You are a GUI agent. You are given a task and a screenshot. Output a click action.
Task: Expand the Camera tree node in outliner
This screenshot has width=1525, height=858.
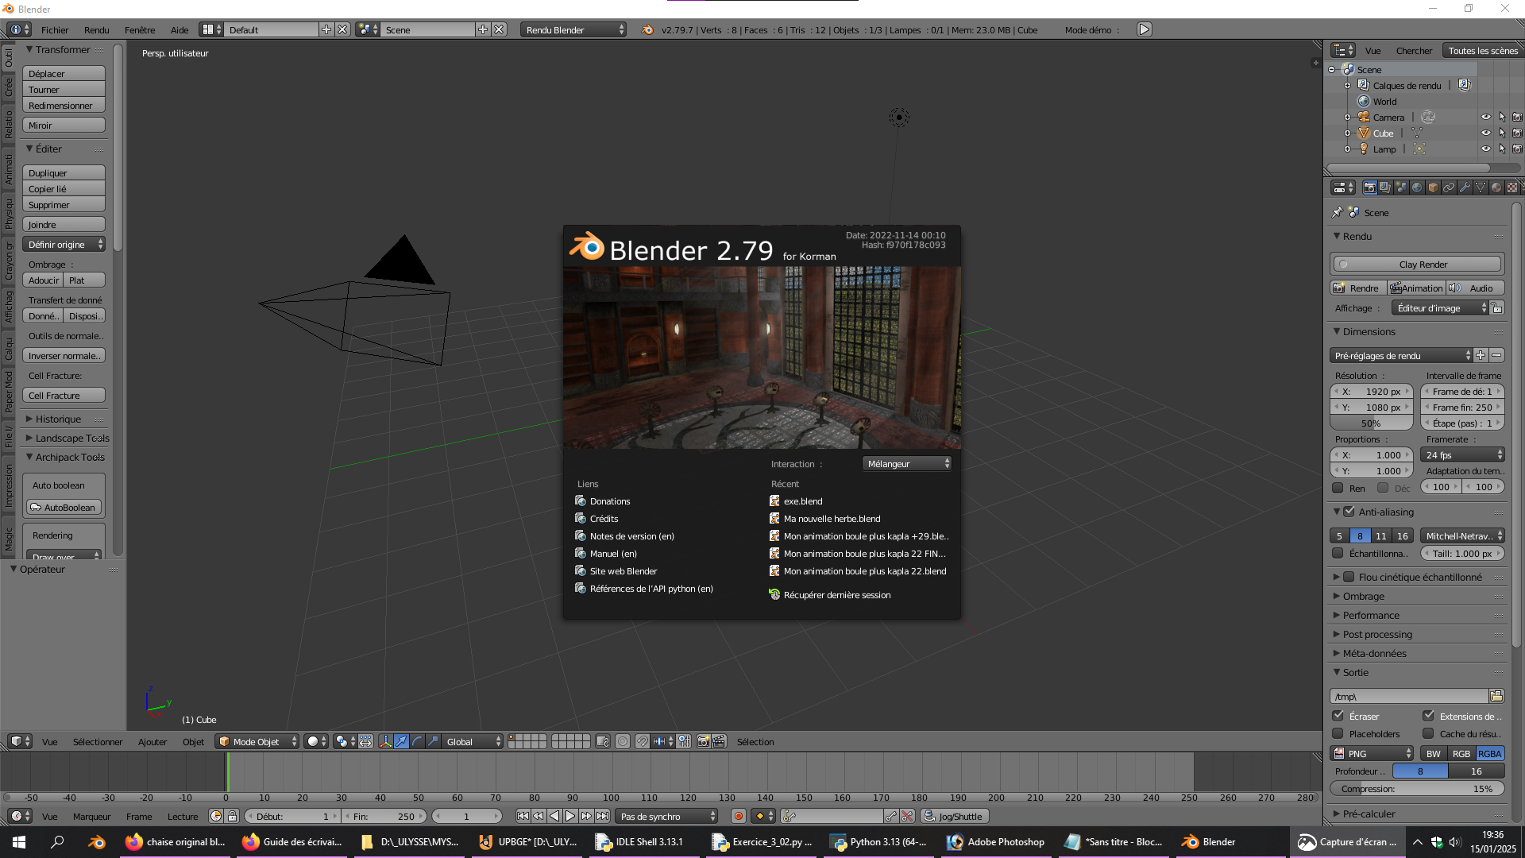point(1347,117)
